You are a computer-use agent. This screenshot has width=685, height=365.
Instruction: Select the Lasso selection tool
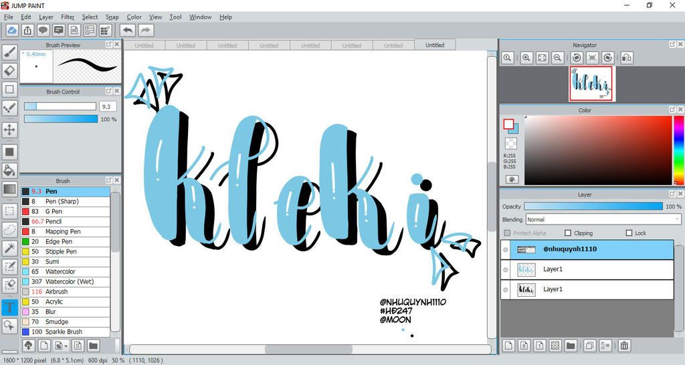tap(9, 230)
